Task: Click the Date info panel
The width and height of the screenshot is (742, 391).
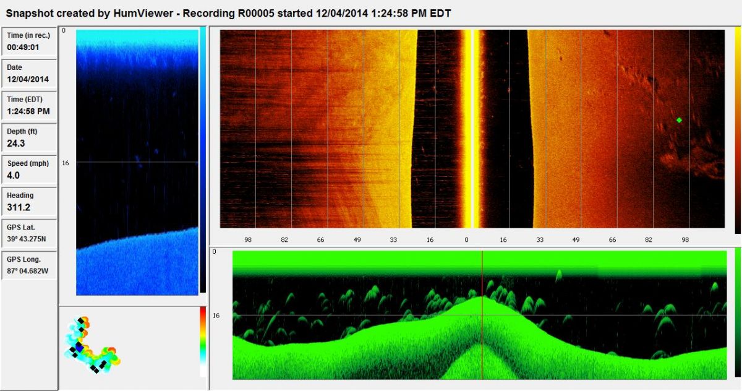Action: [x=28, y=74]
